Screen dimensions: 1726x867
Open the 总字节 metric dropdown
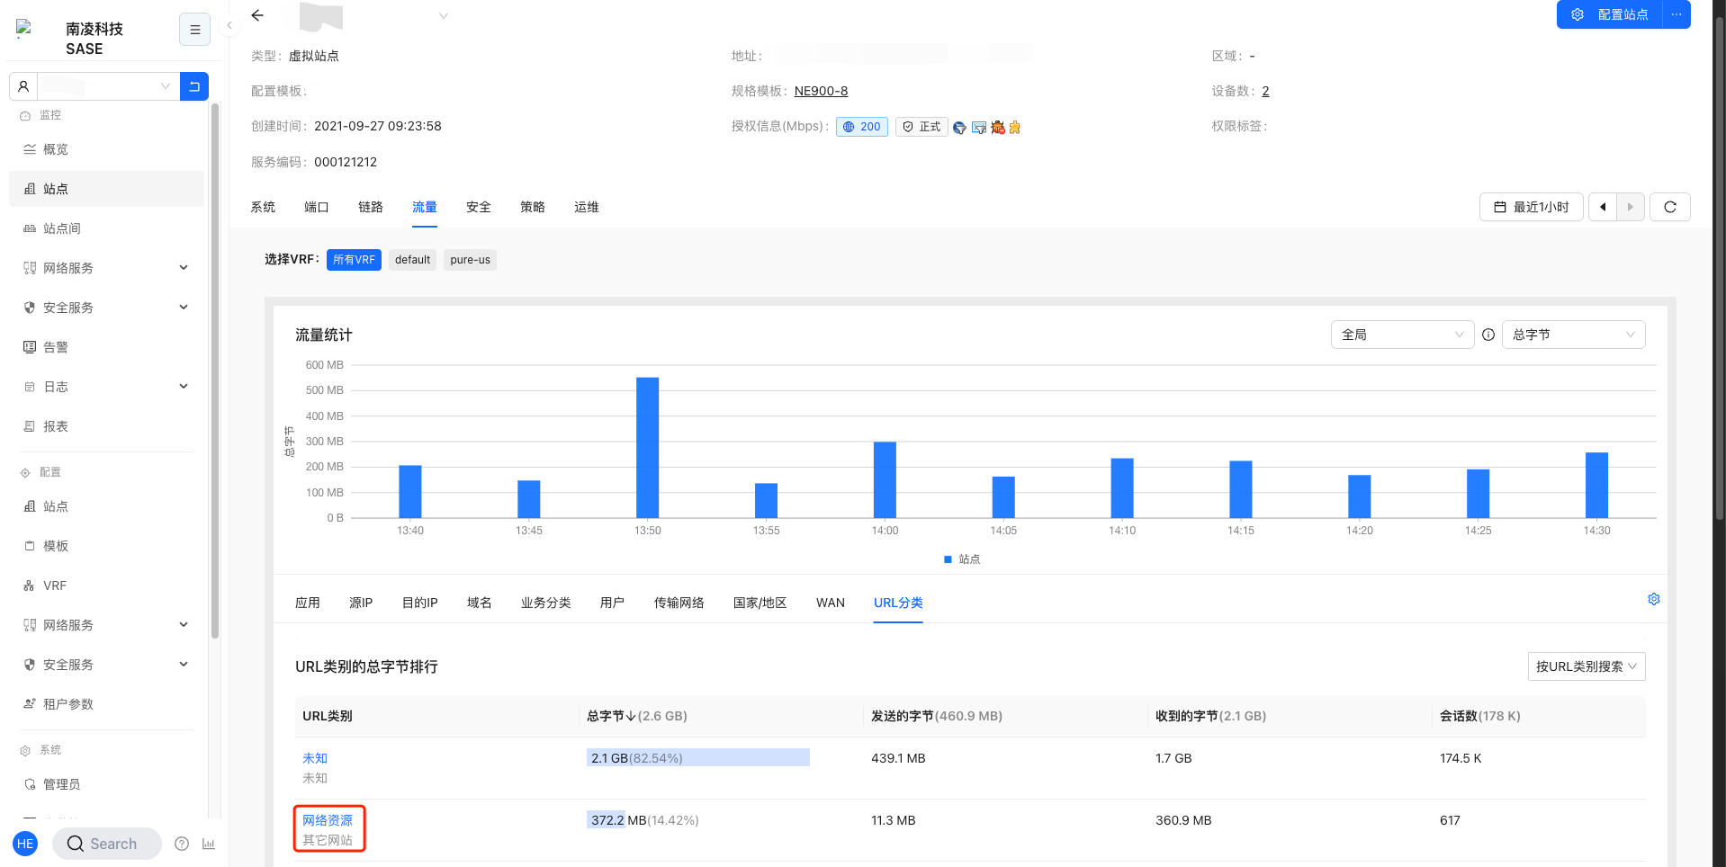coord(1573,335)
